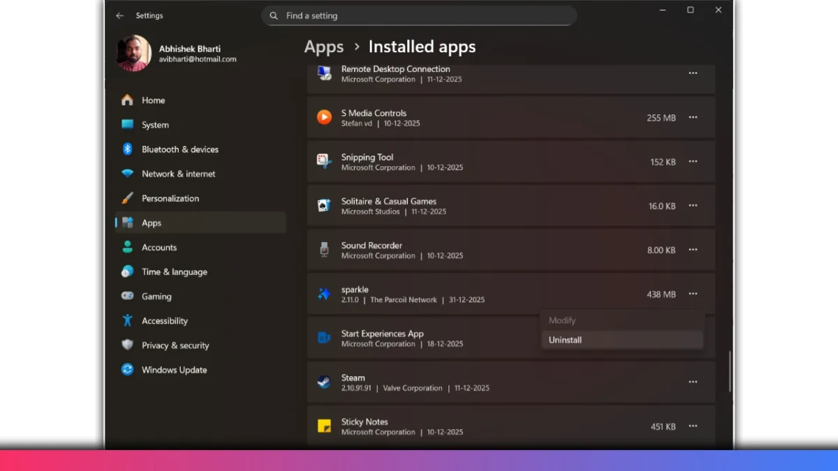Image resolution: width=838 pixels, height=471 pixels.
Task: Select Modify in the context menu
Action: click(x=622, y=320)
